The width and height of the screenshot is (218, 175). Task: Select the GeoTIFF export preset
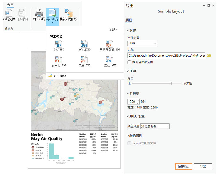click(x=59, y=46)
